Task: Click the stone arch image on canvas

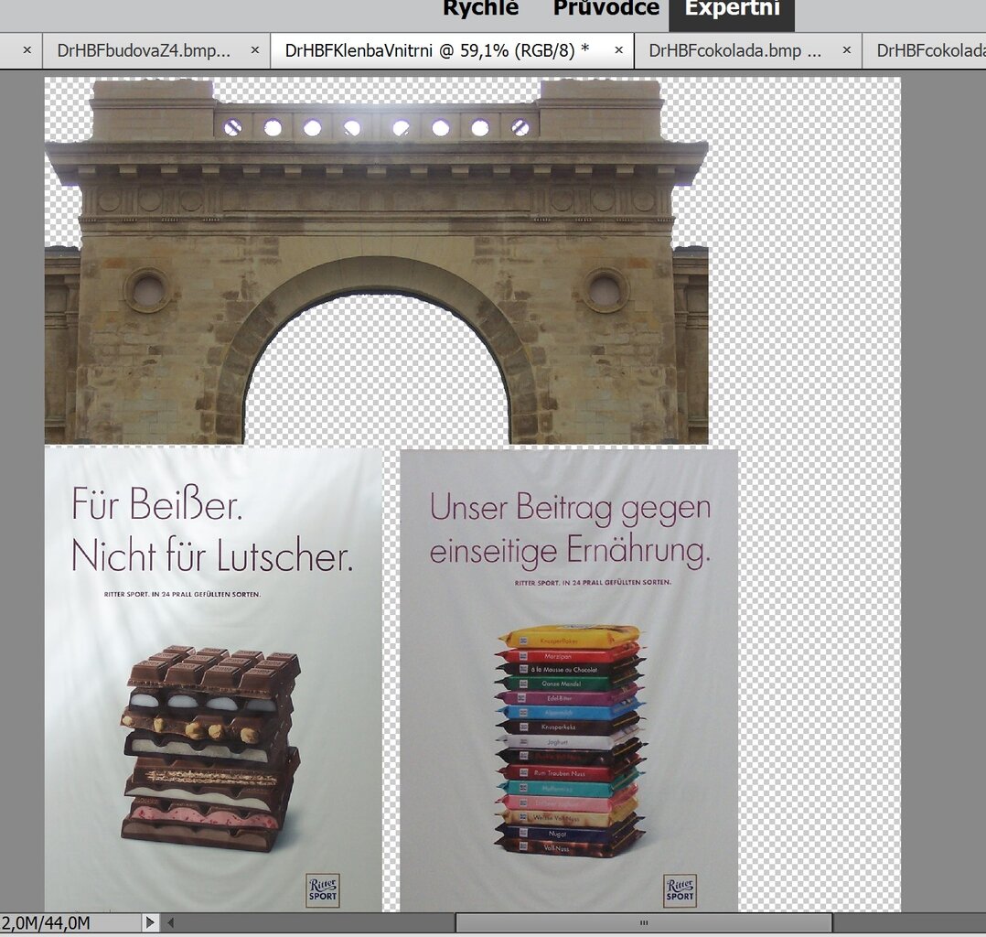Action: coord(376,261)
